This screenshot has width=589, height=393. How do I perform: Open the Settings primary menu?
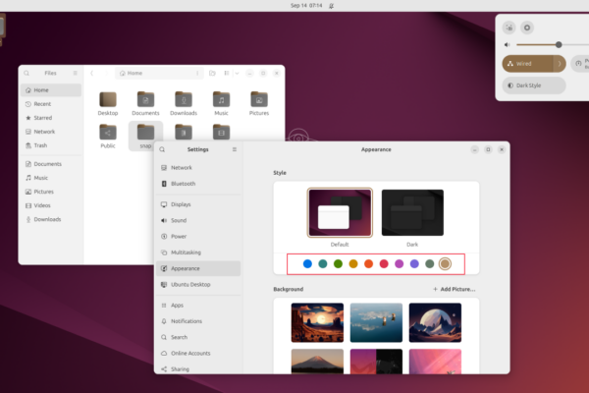234,149
